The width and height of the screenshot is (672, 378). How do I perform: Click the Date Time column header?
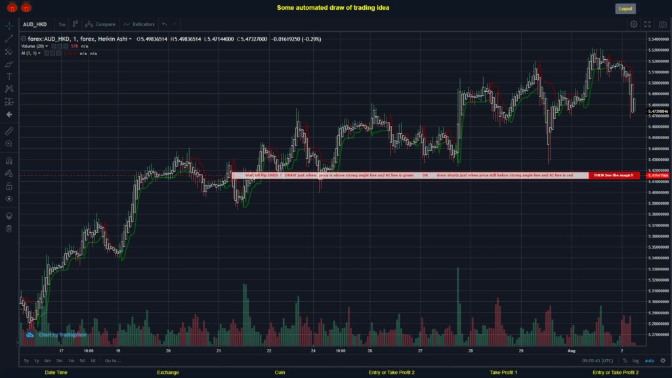(56, 373)
